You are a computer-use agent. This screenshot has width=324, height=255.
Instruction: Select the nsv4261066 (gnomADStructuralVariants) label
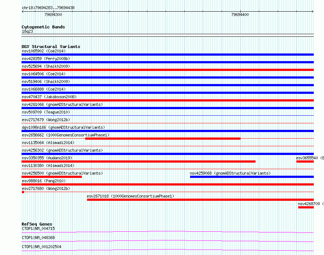tap(62, 104)
